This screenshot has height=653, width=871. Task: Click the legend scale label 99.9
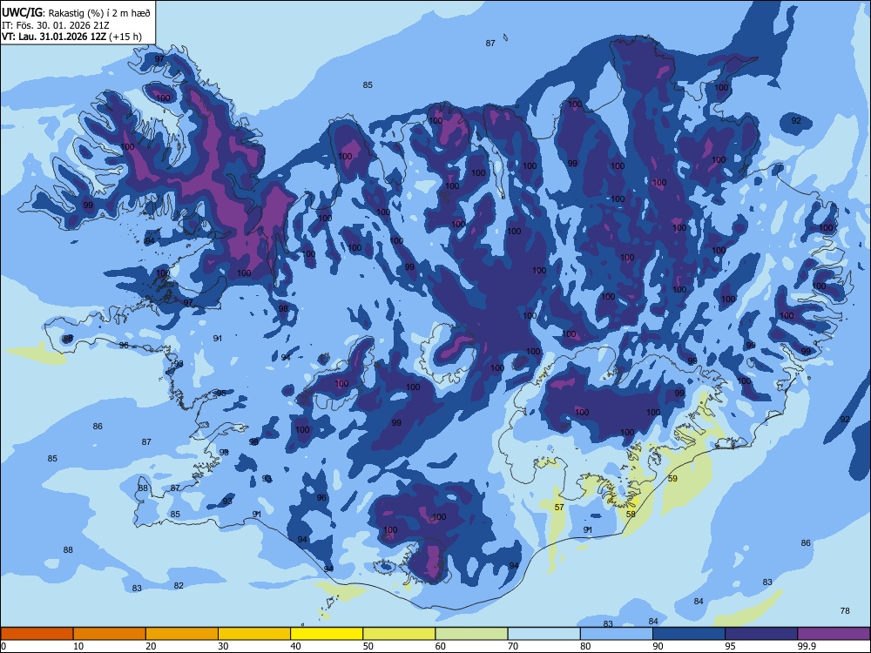tap(807, 646)
